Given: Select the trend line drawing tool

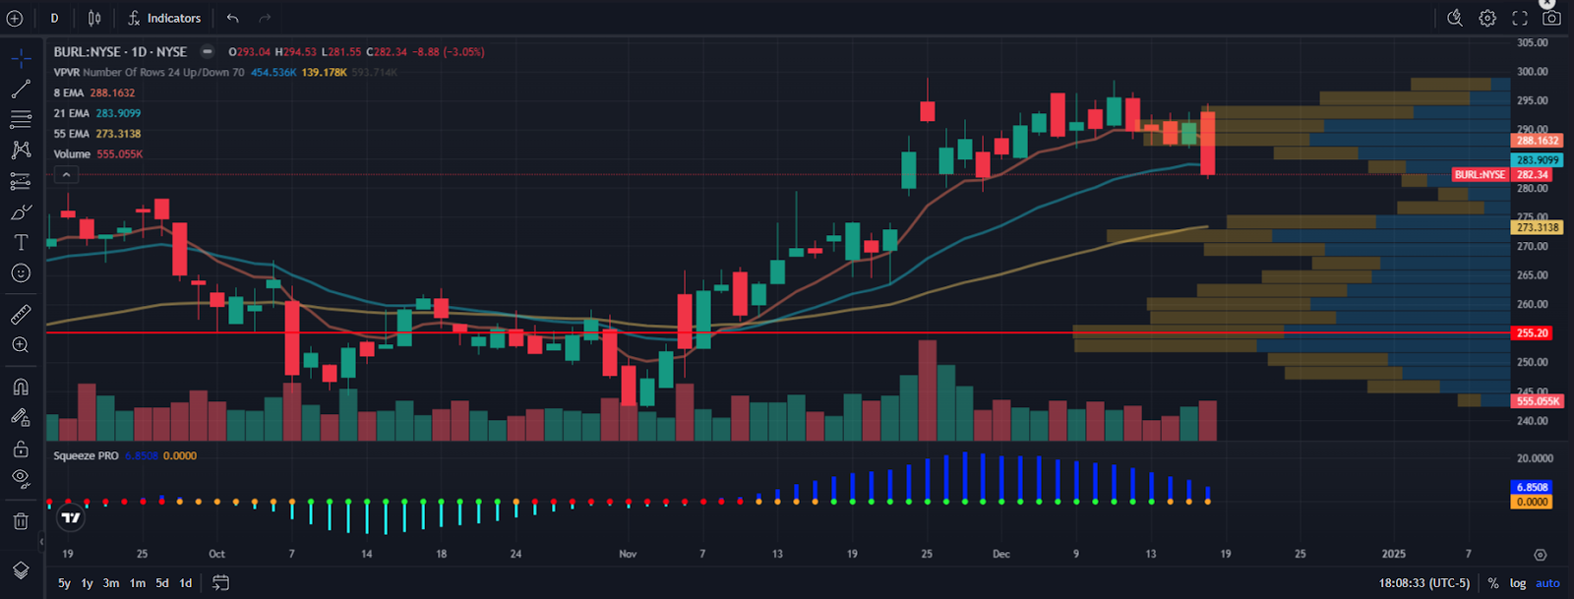Looking at the screenshot, I should [x=21, y=90].
